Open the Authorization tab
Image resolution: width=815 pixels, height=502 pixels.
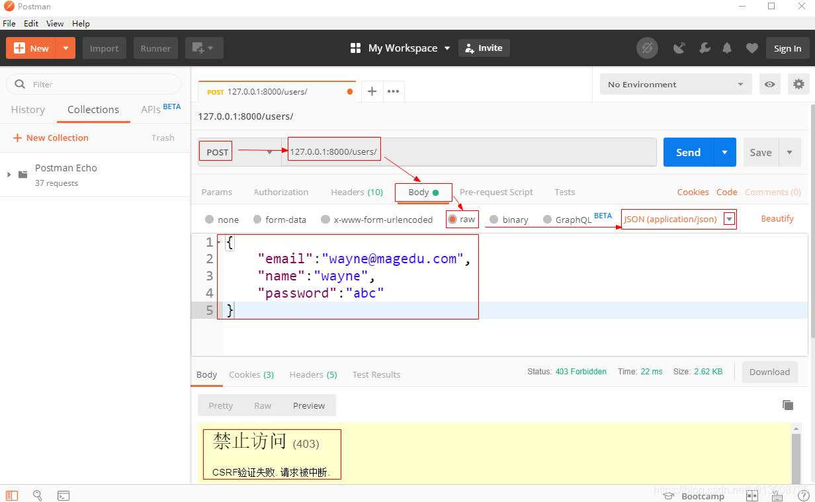pos(281,192)
